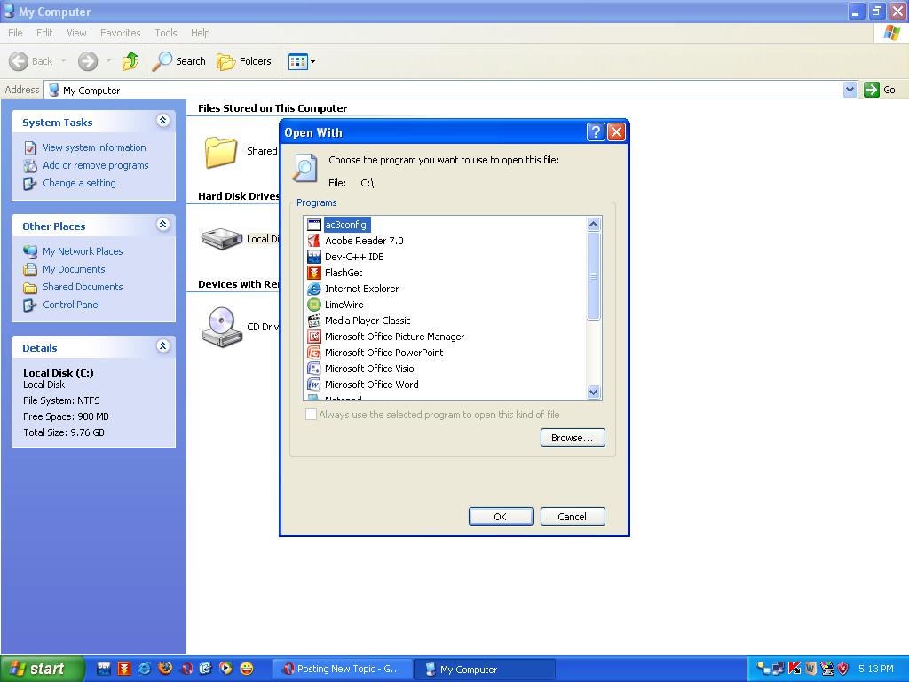Image resolution: width=909 pixels, height=682 pixels.
Task: Select ac3config in the Programs list
Action: pyautogui.click(x=345, y=225)
